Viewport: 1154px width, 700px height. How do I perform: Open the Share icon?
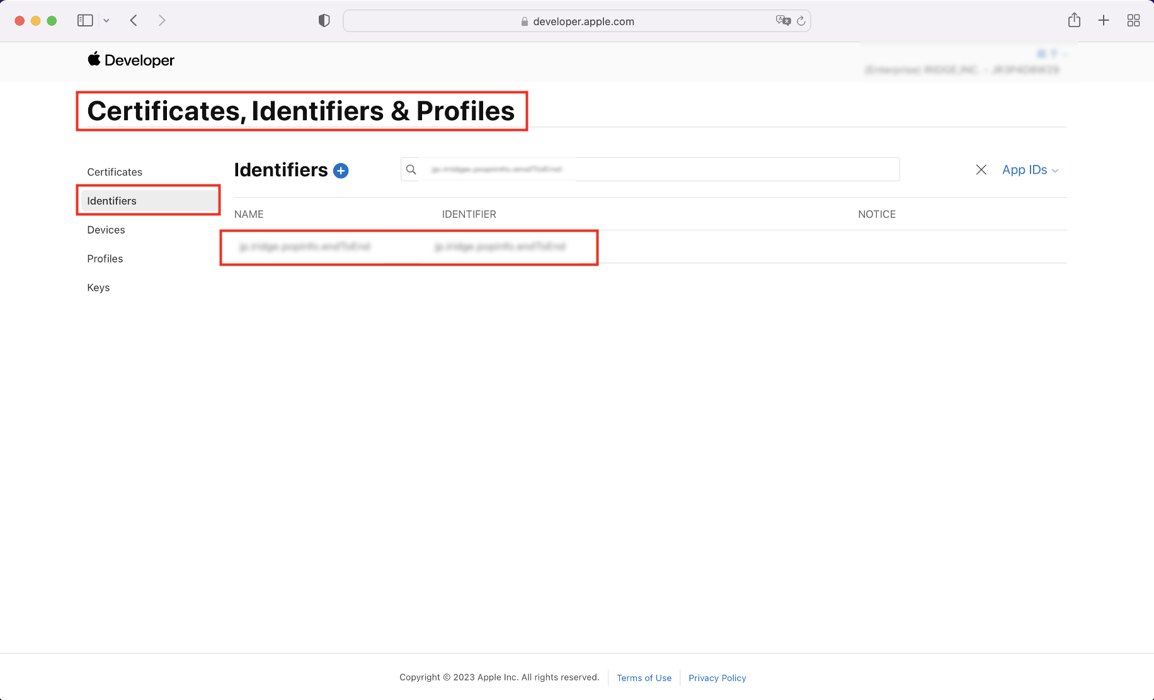point(1074,20)
